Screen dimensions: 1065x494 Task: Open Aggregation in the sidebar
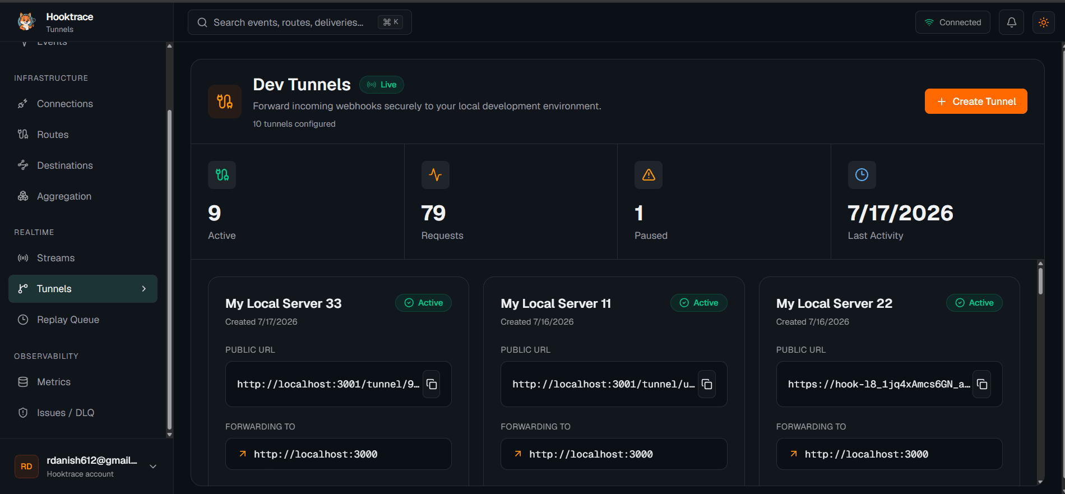click(x=83, y=196)
